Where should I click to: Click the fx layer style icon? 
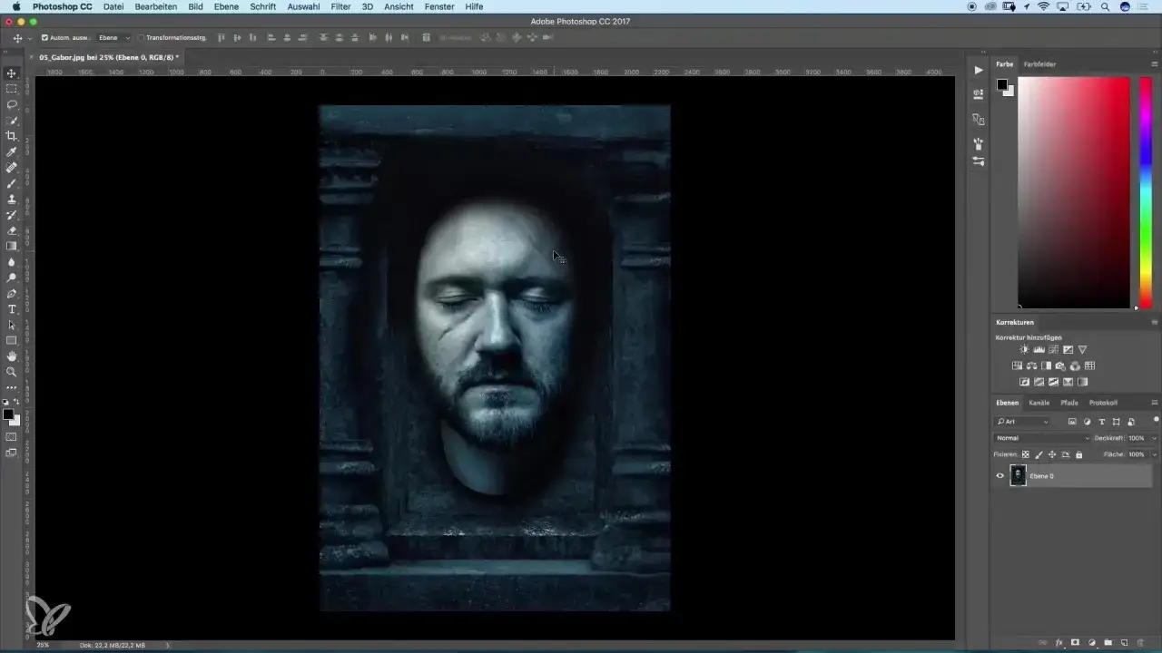tap(1059, 642)
